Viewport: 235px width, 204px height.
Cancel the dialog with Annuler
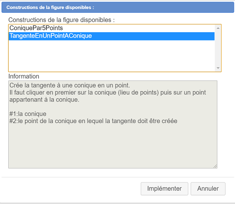tap(208, 189)
